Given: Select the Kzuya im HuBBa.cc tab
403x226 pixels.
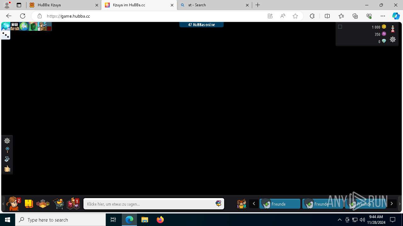Looking at the screenshot, I should (139, 5).
